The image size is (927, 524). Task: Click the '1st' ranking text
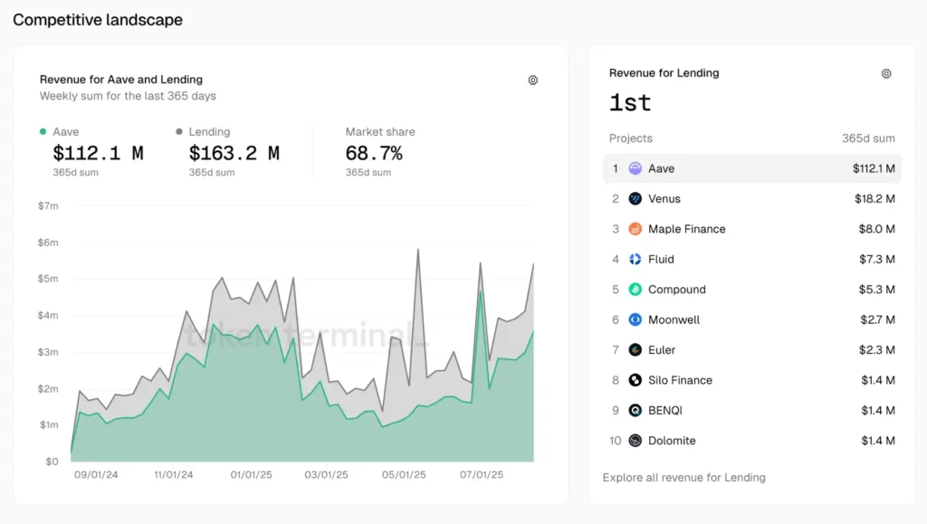coord(630,103)
